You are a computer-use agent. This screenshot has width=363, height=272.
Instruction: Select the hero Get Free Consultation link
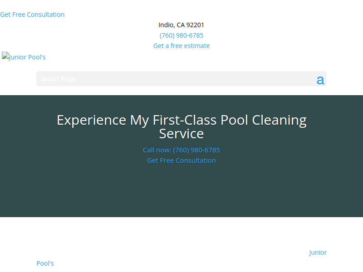coord(181,160)
